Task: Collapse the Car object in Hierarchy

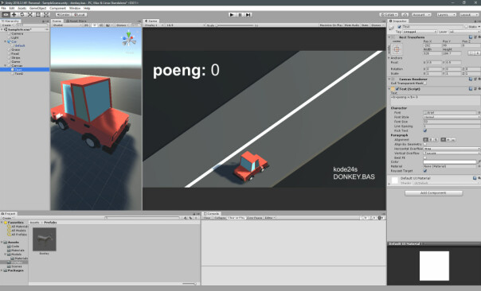Action: 6,41
